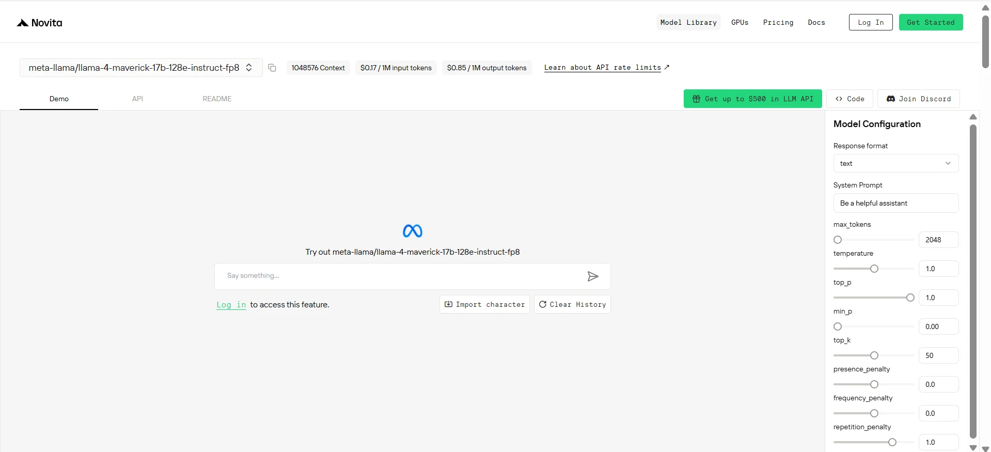Click the Novita logo
Image resolution: width=991 pixels, height=452 pixels.
(x=40, y=23)
